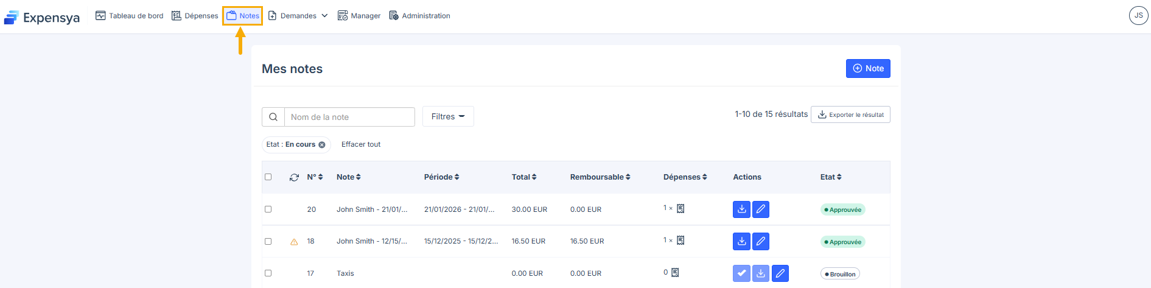
Task: Focus the Nom de la note field
Action: (x=349, y=117)
